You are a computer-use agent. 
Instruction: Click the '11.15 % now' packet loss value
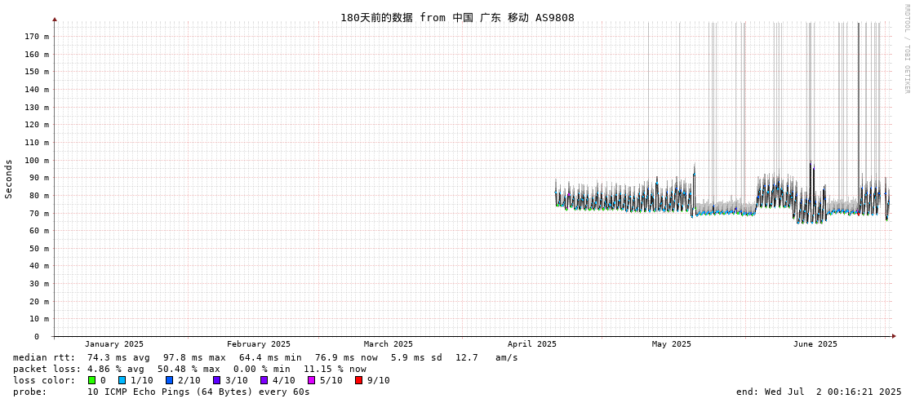tap(335, 370)
